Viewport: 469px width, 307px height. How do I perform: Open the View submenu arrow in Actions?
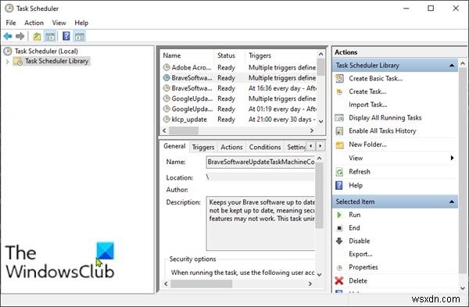[x=453, y=158]
